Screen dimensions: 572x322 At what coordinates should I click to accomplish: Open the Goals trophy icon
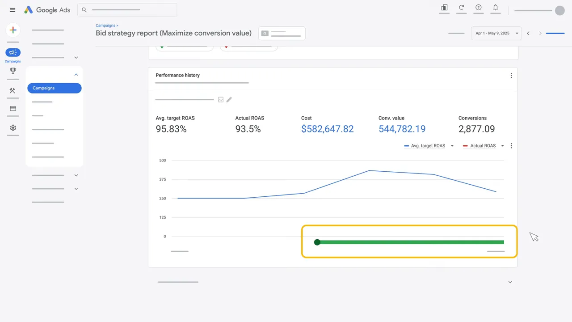click(x=13, y=71)
